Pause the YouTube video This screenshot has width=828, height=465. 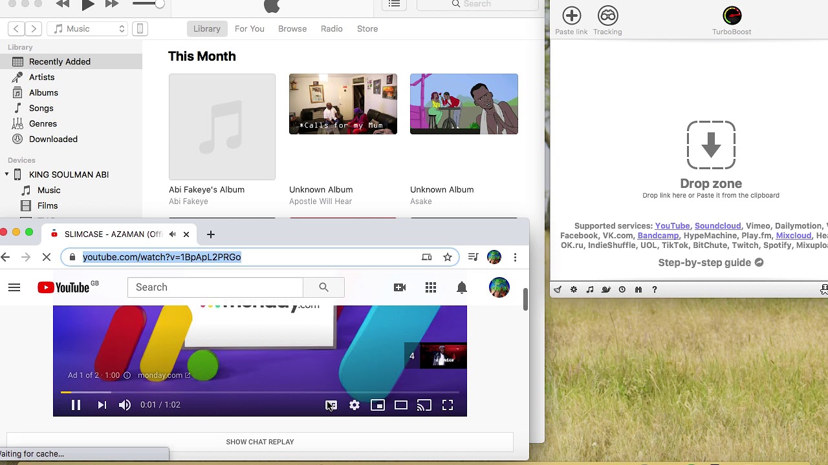[x=76, y=405]
